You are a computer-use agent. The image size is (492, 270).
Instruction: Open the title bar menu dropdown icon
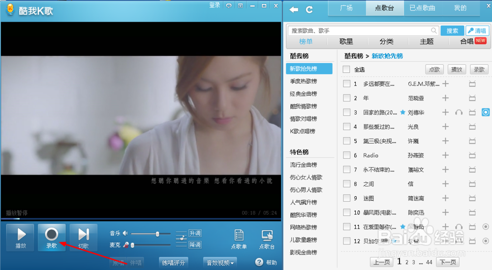click(241, 5)
